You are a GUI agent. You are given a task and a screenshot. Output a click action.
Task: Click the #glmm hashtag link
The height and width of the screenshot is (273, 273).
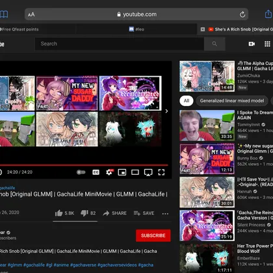(15, 265)
